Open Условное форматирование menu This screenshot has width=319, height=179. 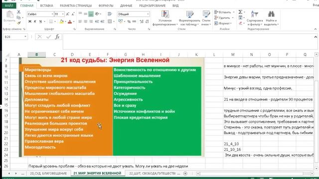click(165, 18)
